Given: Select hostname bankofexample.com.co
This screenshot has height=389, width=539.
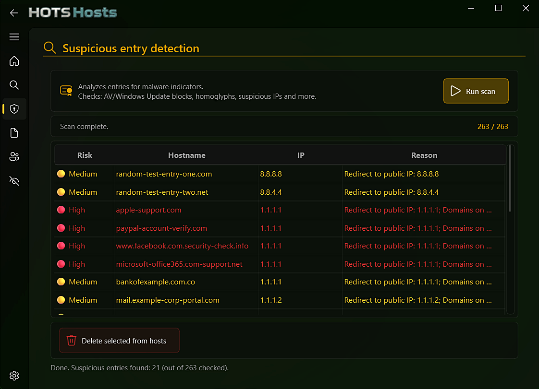Looking at the screenshot, I should coord(155,282).
